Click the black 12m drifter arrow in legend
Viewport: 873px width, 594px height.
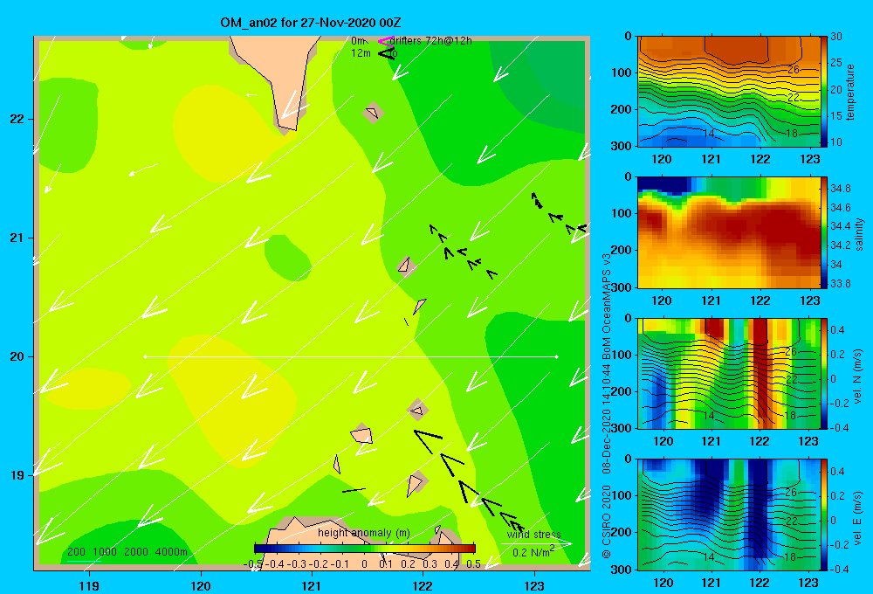pos(387,53)
